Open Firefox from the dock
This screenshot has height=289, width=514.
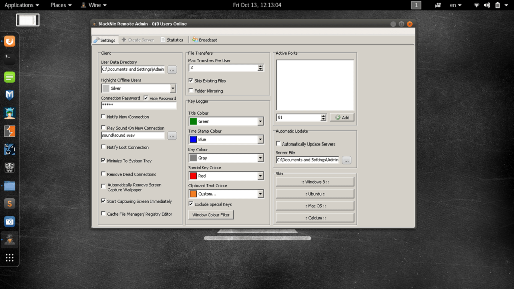(10, 41)
